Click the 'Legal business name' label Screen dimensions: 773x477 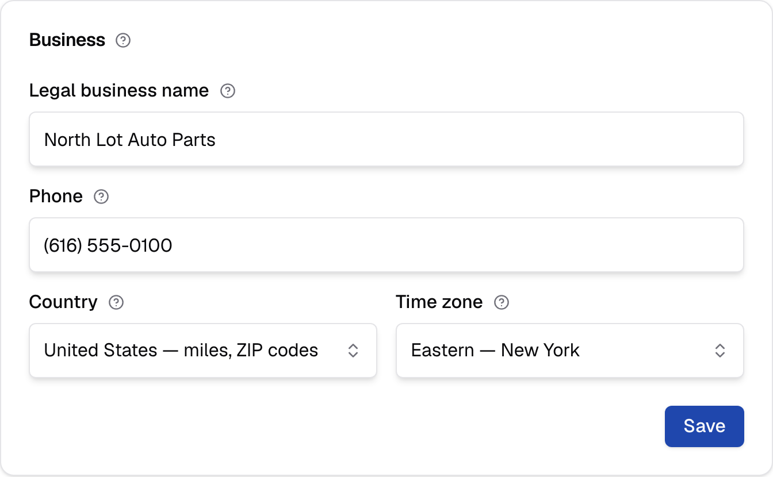pos(119,91)
